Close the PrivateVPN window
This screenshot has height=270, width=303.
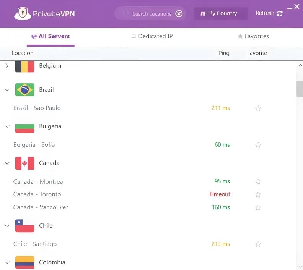297,6
